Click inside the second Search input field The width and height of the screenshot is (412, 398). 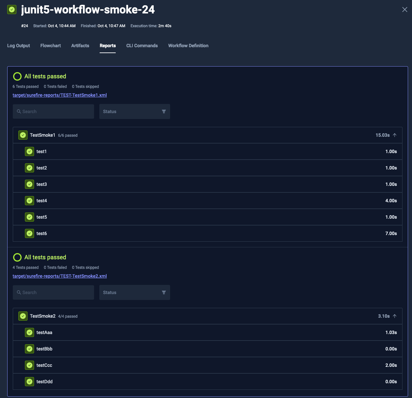[53, 292]
